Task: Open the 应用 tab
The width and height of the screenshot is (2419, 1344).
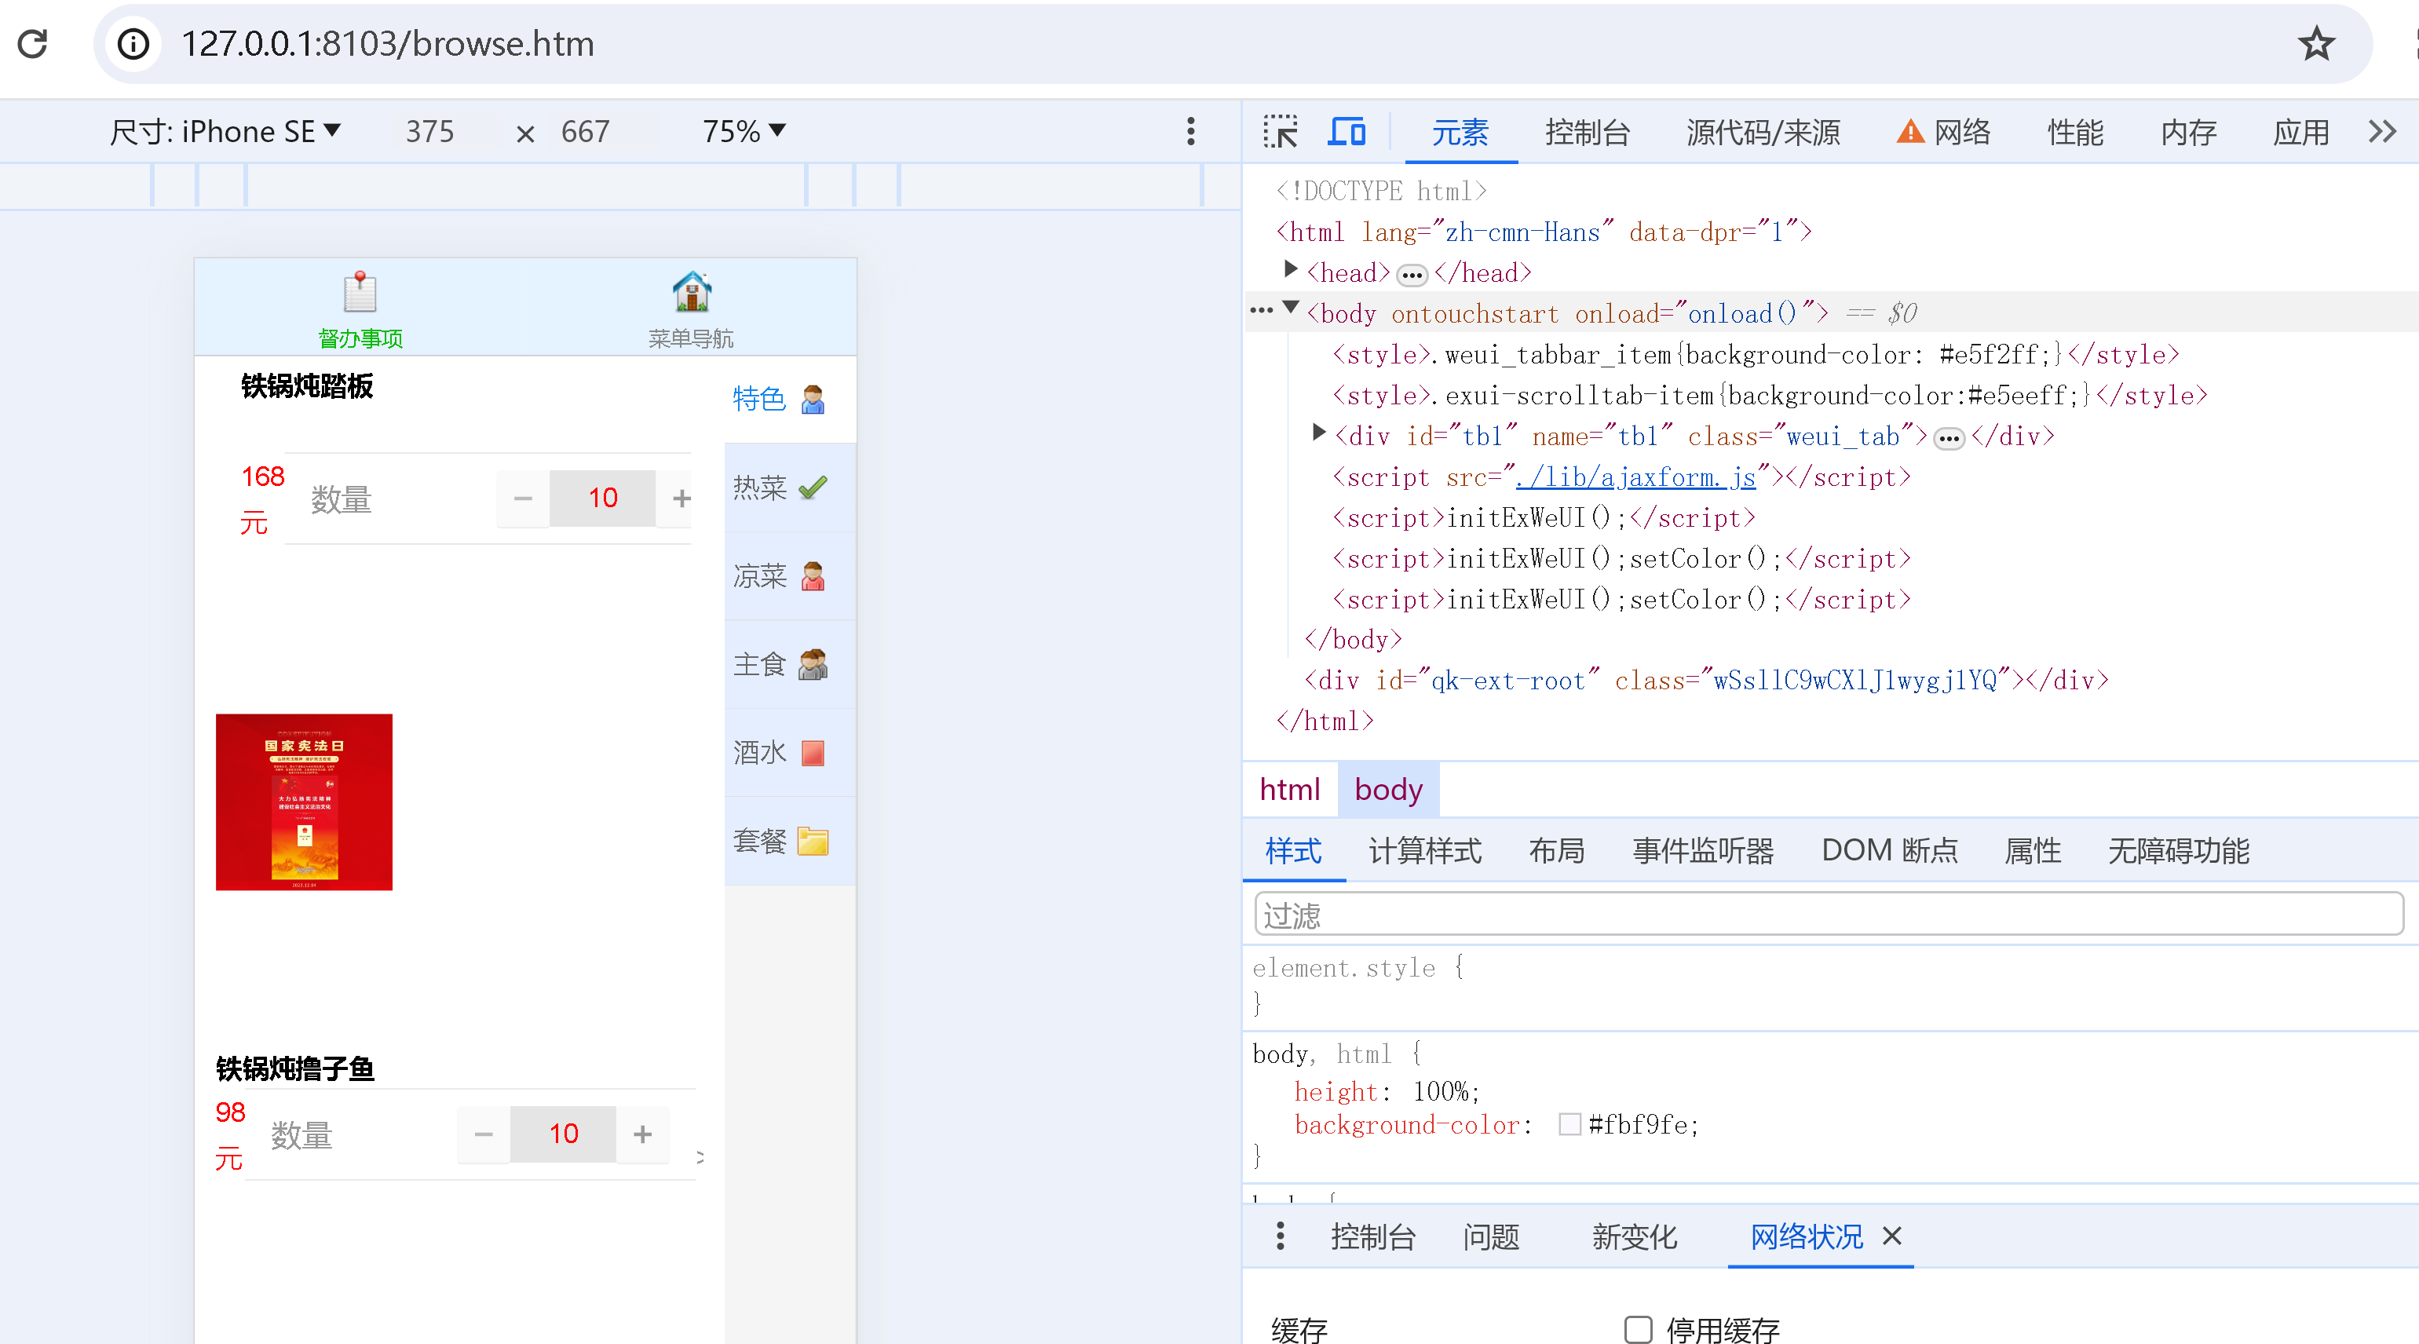Action: coord(2300,133)
